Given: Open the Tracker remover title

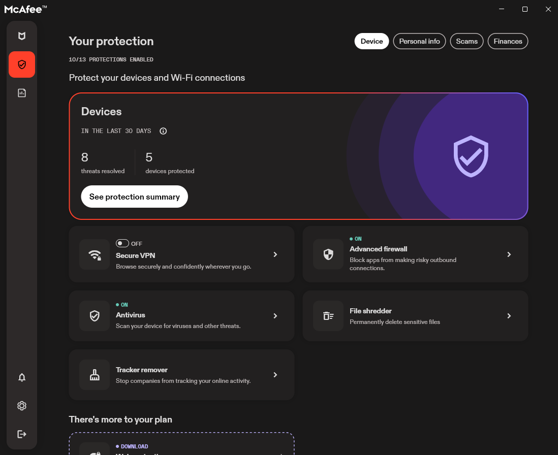Looking at the screenshot, I should click(142, 370).
